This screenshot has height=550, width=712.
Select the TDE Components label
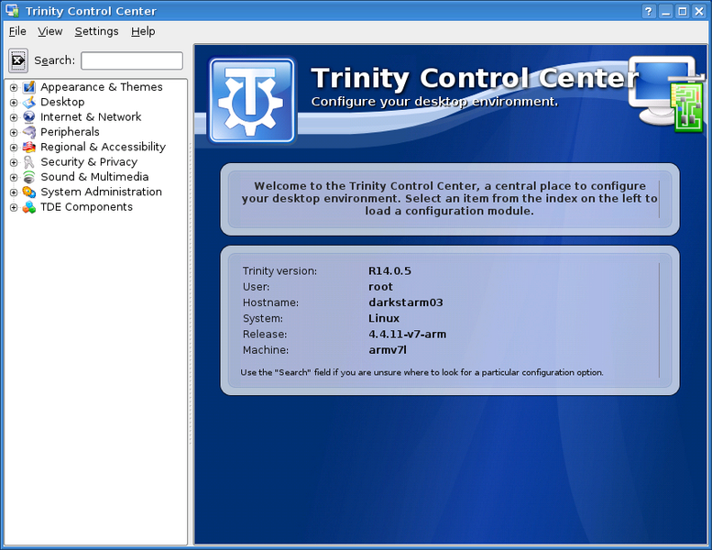[x=86, y=206]
